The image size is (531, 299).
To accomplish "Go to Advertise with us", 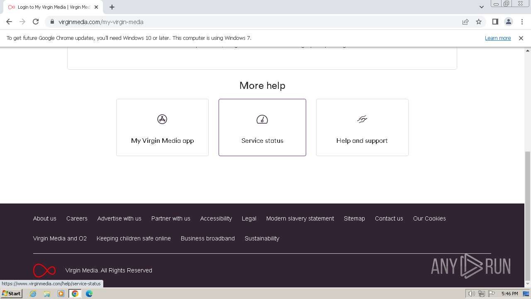I will pyautogui.click(x=119, y=218).
